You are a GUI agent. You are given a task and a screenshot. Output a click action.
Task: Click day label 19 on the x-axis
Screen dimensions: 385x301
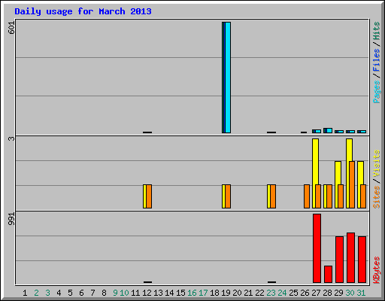coord(226,293)
